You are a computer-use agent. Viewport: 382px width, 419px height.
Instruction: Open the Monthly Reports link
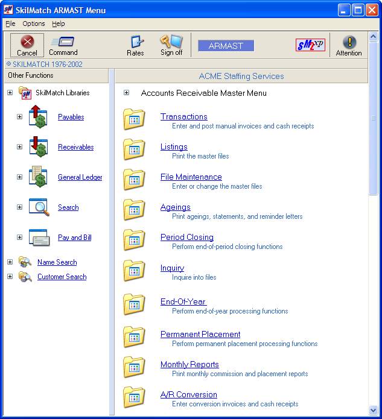[x=189, y=365]
